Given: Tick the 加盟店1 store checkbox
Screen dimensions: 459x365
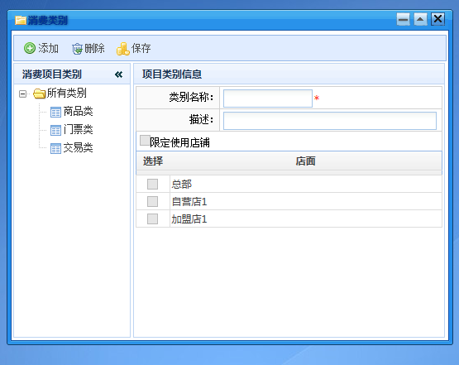Looking at the screenshot, I should coord(152,219).
